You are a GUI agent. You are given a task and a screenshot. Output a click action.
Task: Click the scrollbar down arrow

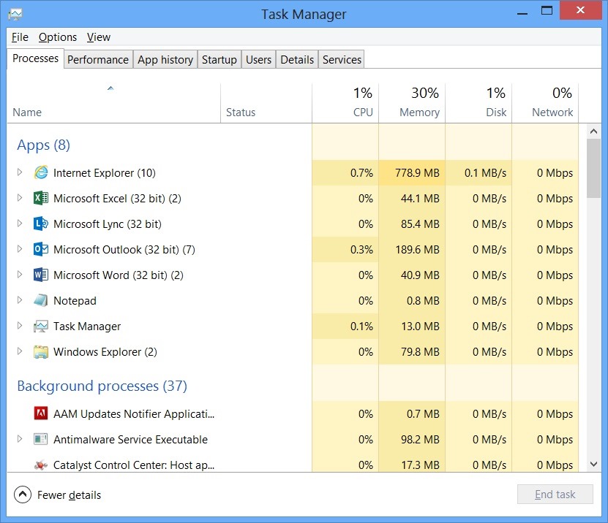pos(594,464)
